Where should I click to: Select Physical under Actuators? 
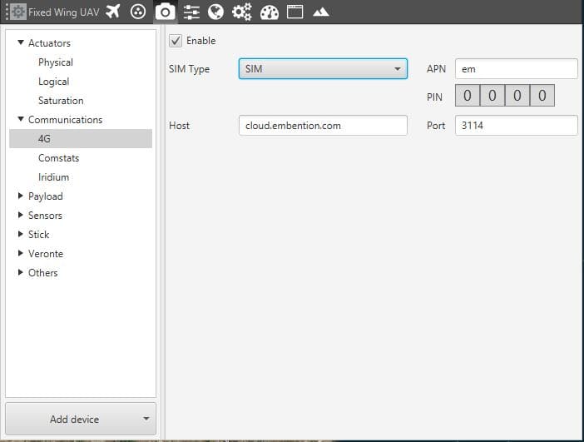tap(56, 62)
